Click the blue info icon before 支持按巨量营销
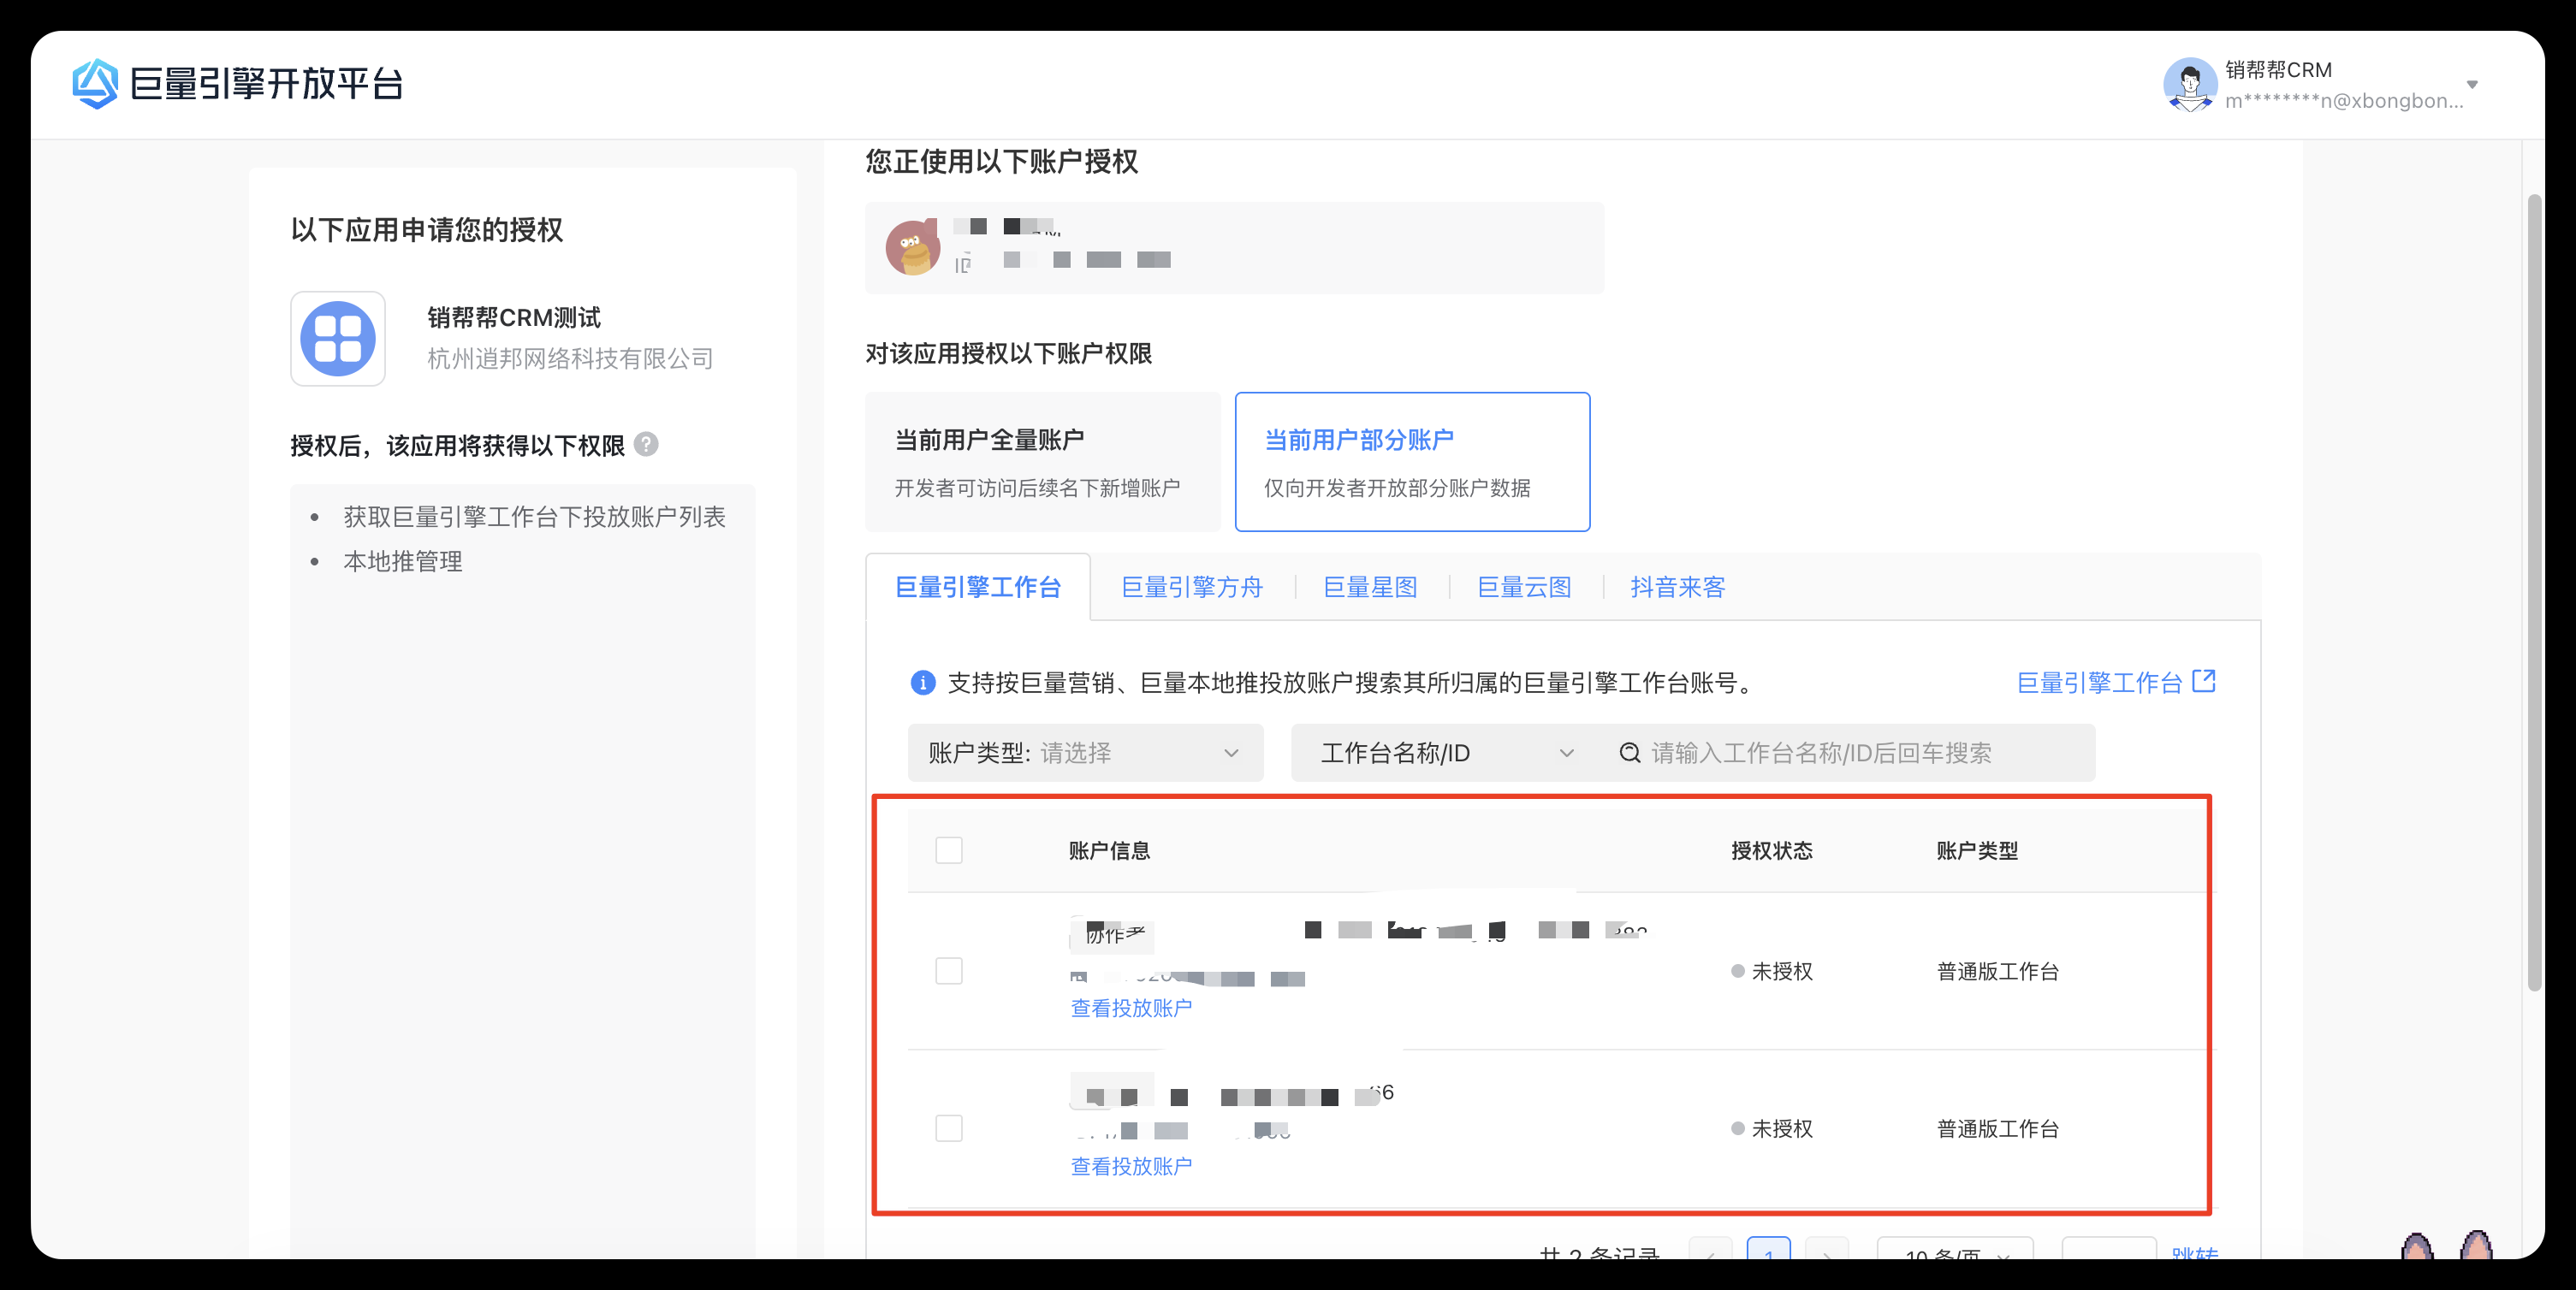The image size is (2576, 1290). [x=923, y=683]
